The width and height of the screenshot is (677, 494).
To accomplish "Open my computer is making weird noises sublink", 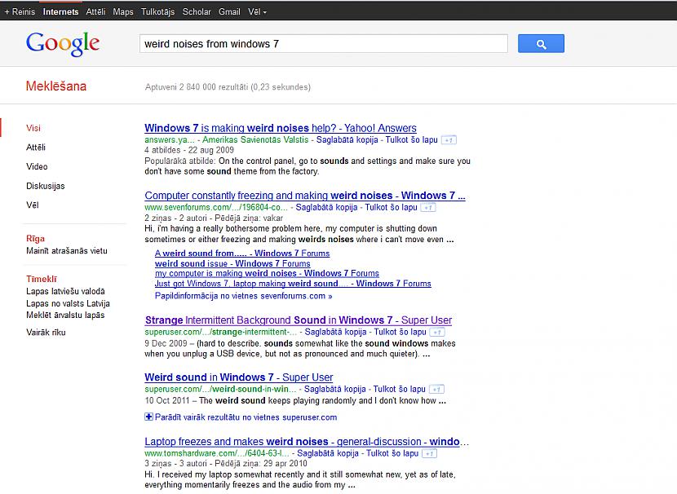I will click(267, 273).
